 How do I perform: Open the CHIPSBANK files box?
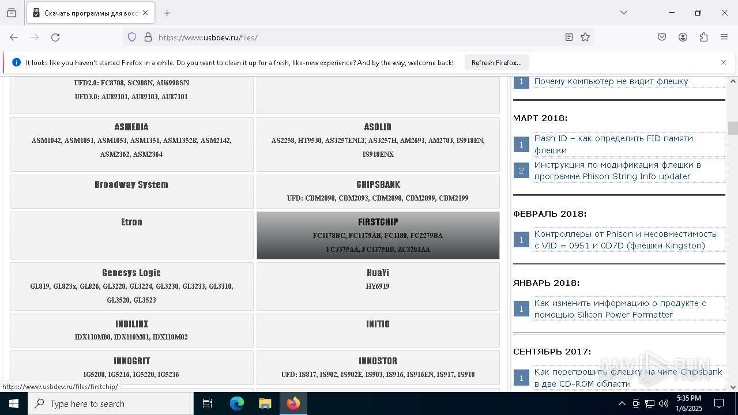point(378,191)
